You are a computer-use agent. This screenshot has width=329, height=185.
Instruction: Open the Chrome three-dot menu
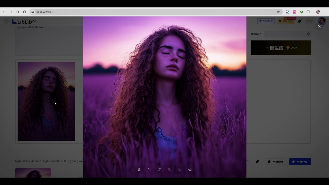tap(325, 12)
